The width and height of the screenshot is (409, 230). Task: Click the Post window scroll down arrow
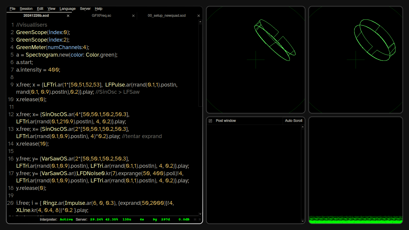tap(303, 221)
